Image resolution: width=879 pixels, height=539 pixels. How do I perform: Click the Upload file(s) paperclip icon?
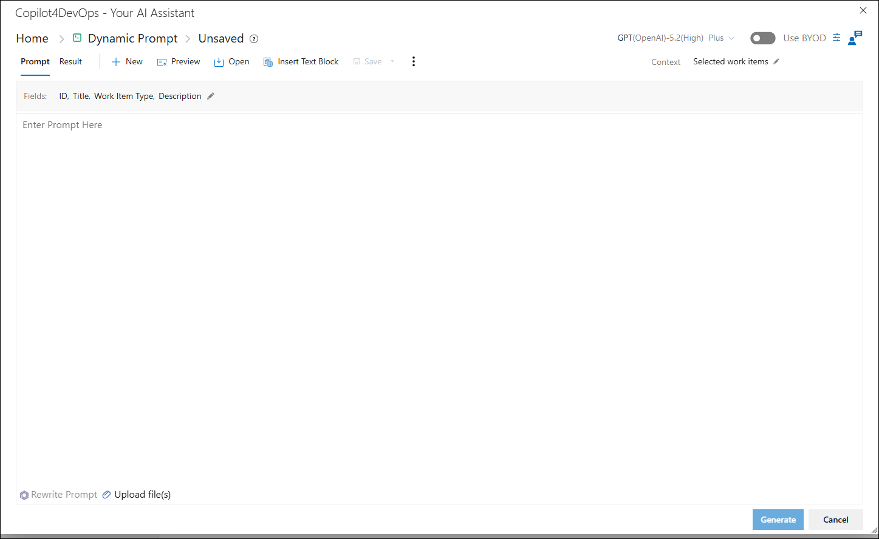pyautogui.click(x=106, y=495)
